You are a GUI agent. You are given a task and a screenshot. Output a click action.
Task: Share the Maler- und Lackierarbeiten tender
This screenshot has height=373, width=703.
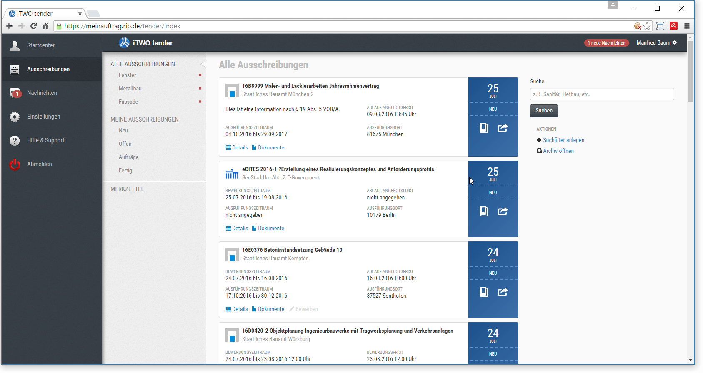coord(503,128)
